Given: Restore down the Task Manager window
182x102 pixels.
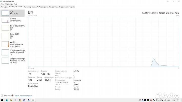Looking at the screenshot, I should [x=173, y=2].
